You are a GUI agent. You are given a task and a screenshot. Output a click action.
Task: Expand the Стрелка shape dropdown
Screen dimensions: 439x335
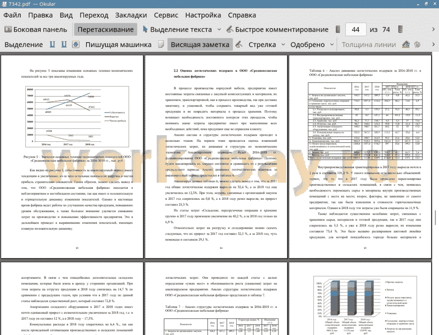coord(283,44)
